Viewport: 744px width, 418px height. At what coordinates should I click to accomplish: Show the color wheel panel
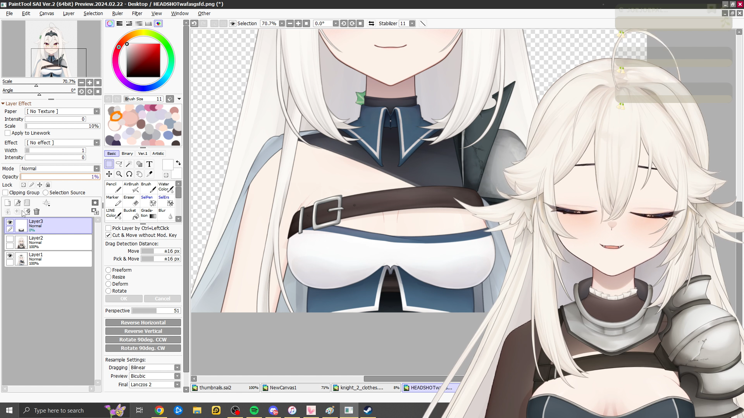point(110,24)
